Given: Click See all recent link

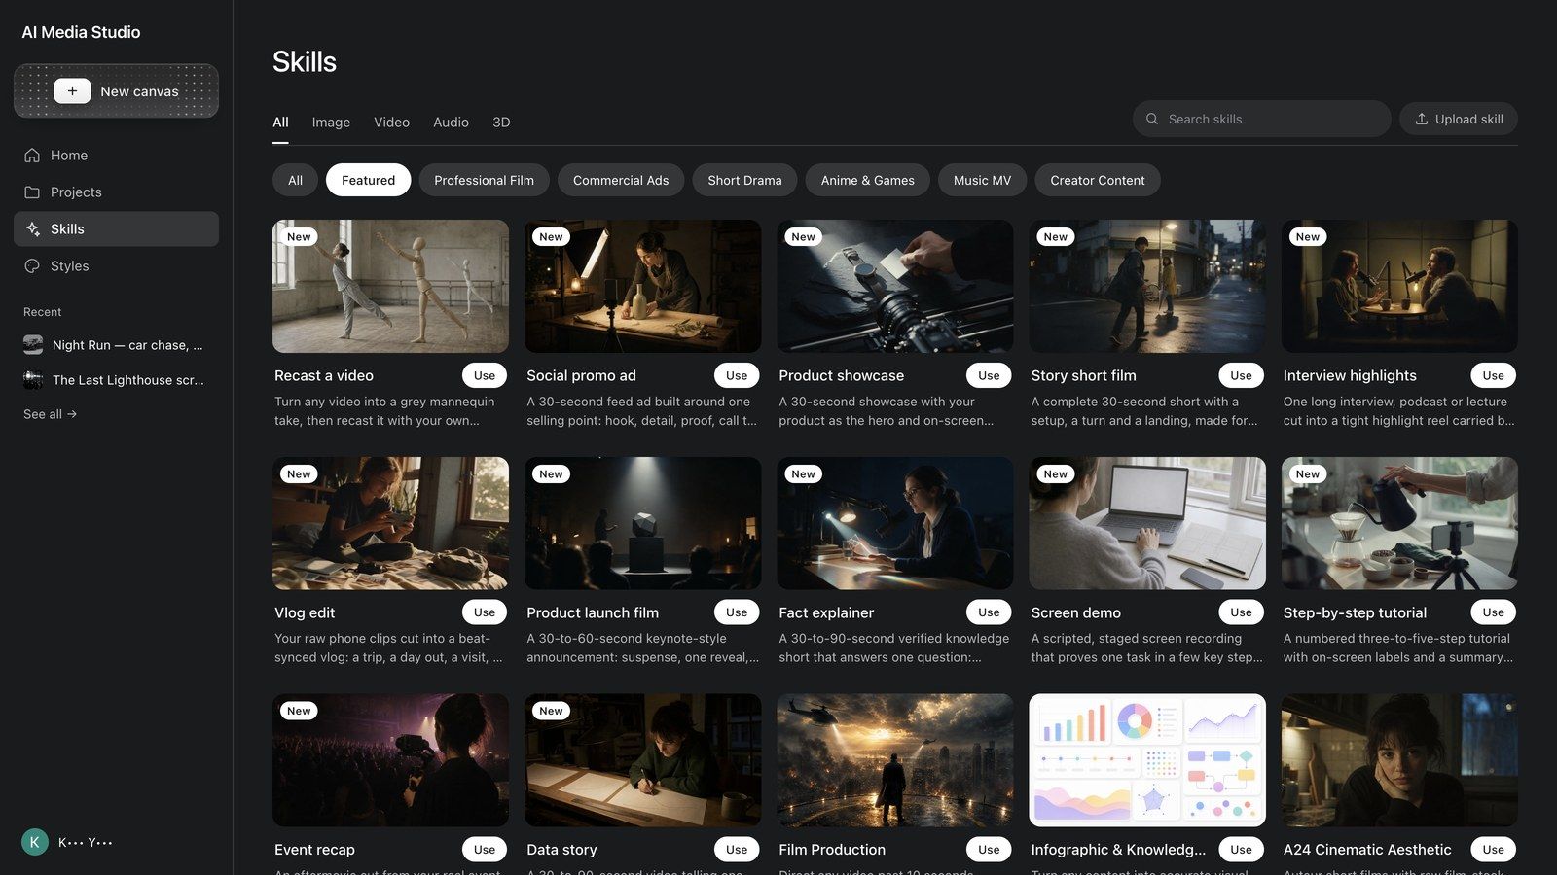Looking at the screenshot, I should tap(51, 414).
